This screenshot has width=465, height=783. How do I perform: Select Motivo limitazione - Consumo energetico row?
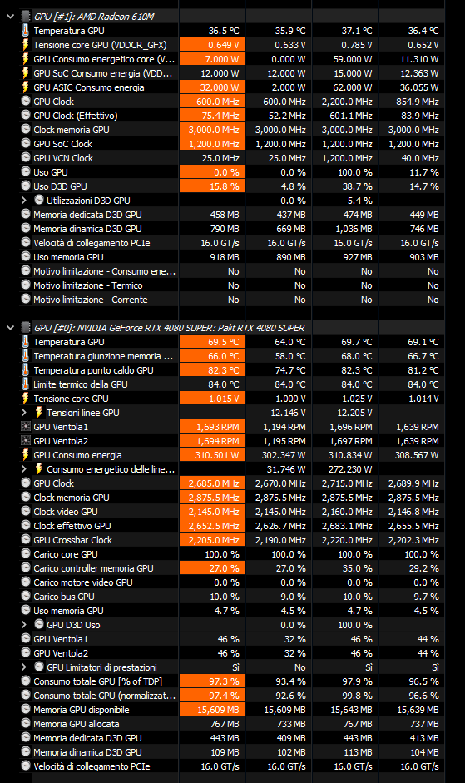[x=232, y=271]
